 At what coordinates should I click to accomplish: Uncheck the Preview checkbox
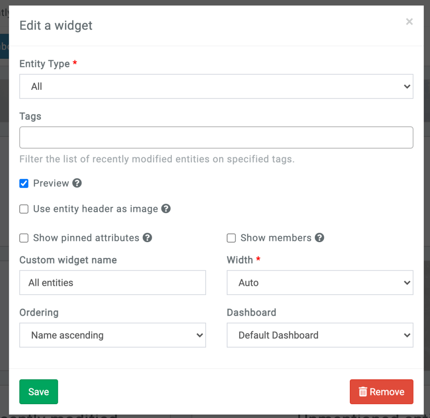[24, 183]
